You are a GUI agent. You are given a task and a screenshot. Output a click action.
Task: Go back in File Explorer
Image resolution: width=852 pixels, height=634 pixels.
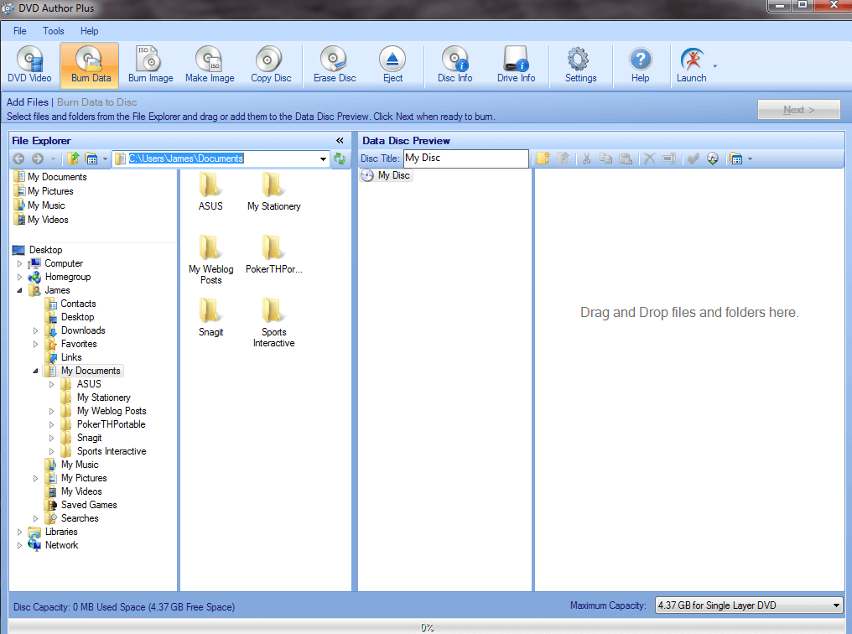[18, 158]
